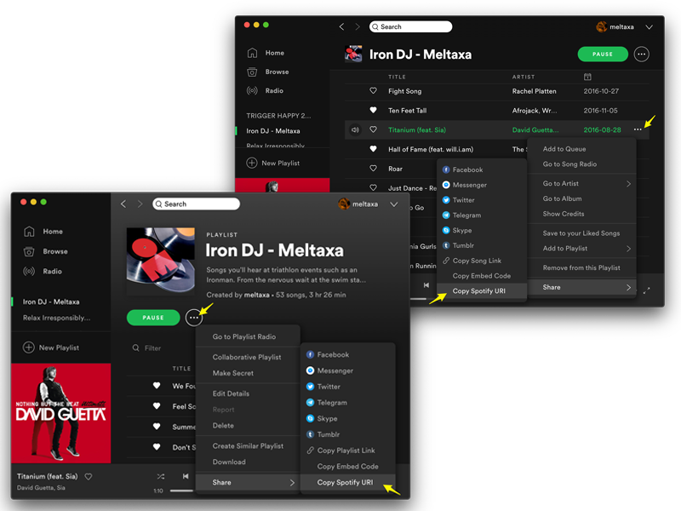681x511 pixels.
Task: Select Collaborative Playlist menu entry
Action: pyautogui.click(x=248, y=357)
